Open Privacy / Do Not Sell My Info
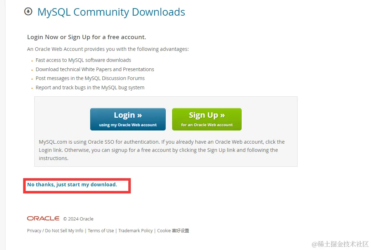 [x=55, y=231]
